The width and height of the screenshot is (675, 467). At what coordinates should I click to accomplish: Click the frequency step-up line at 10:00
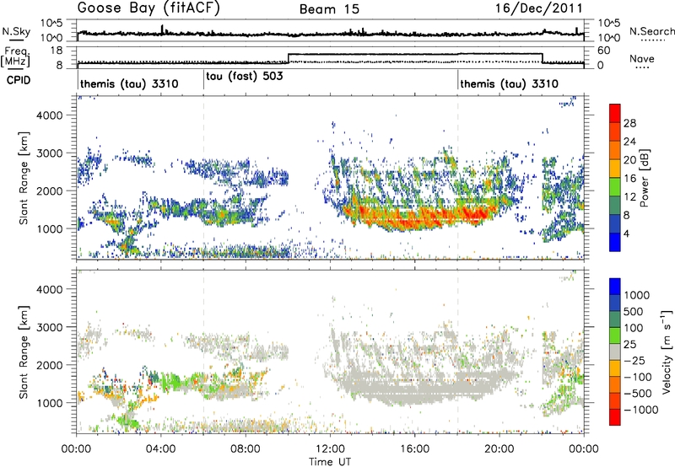(x=288, y=58)
